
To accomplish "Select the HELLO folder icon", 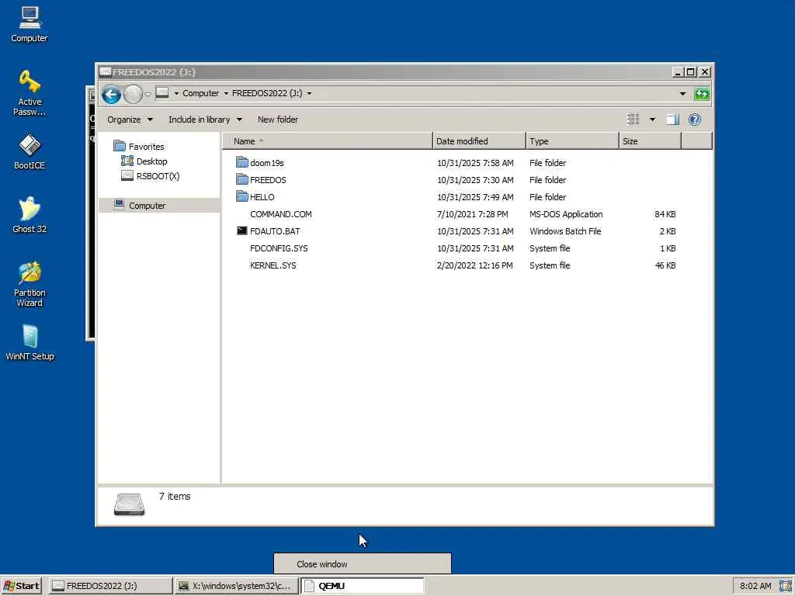I will tap(242, 196).
